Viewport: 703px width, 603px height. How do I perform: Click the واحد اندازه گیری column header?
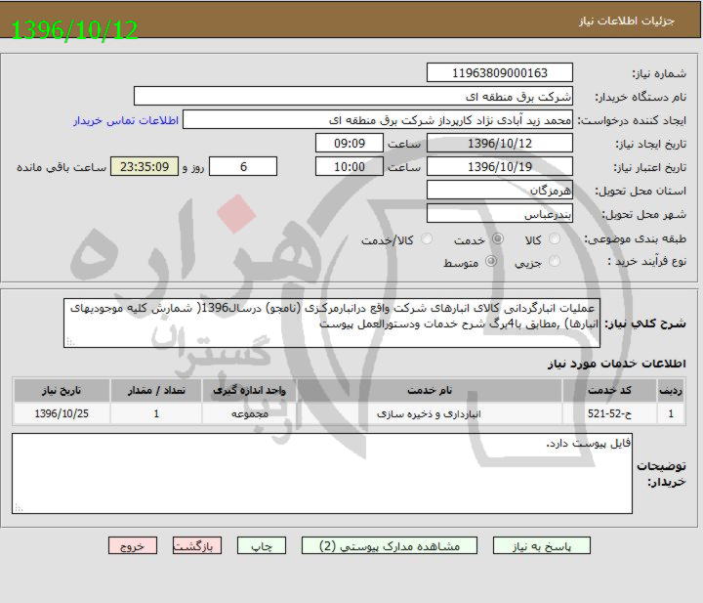(249, 390)
